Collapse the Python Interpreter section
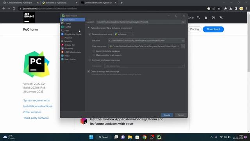 pyautogui.click(x=89, y=28)
